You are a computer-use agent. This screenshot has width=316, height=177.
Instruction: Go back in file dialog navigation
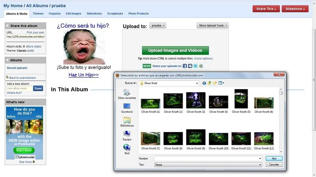pyautogui.click(x=204, y=83)
